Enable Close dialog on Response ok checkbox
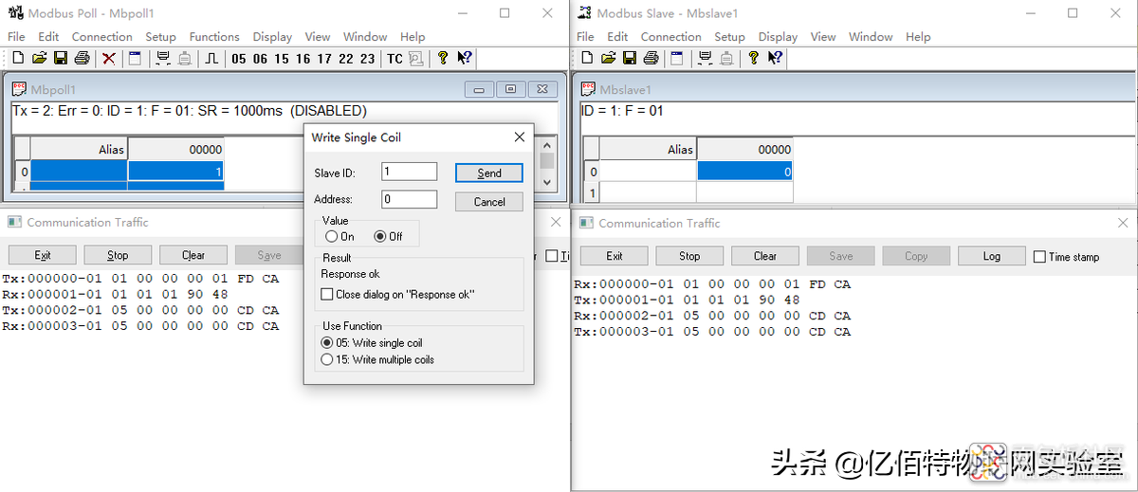This screenshot has height=492, width=1138. [x=328, y=295]
